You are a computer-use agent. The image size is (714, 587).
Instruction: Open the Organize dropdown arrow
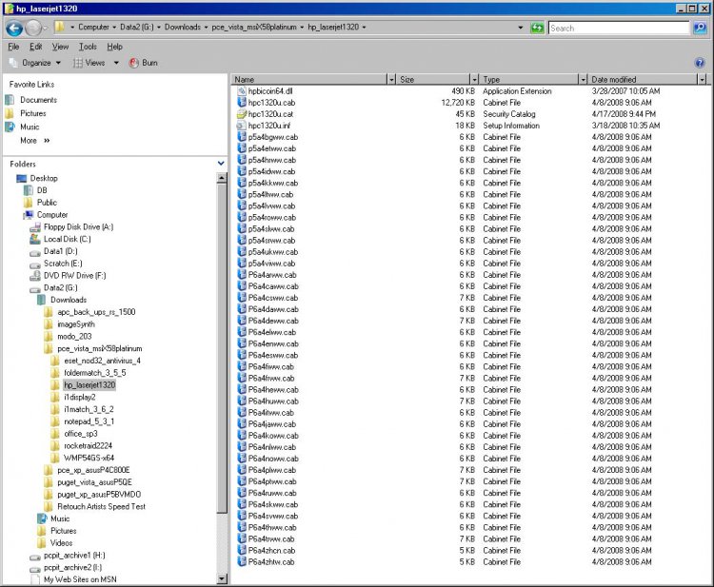click(58, 63)
